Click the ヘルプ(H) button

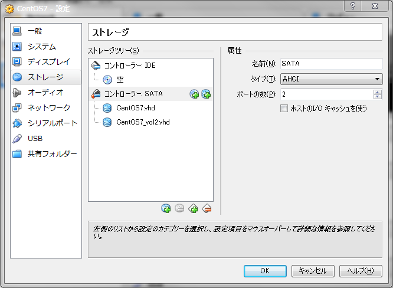361,271
